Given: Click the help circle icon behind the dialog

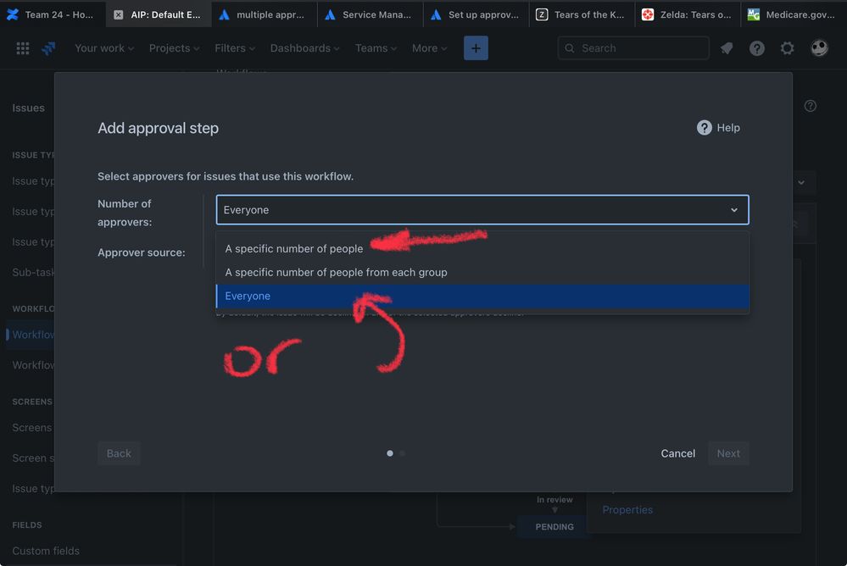Looking at the screenshot, I should click(810, 106).
